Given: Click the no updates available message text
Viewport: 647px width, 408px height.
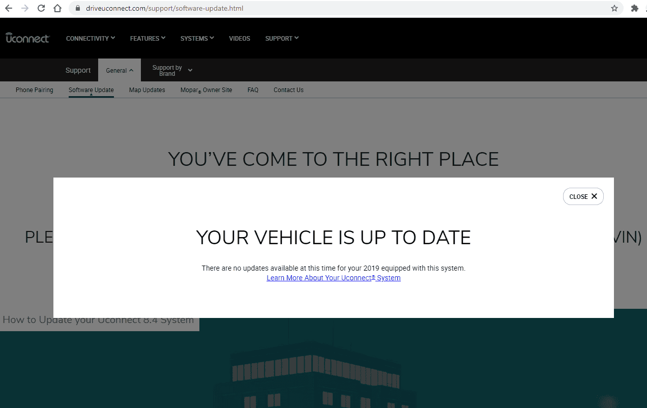Looking at the screenshot, I should (x=334, y=268).
